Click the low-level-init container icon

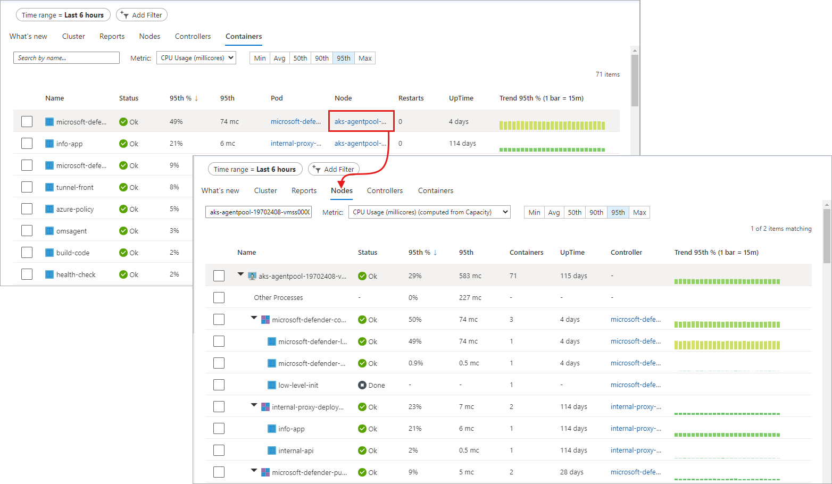pyautogui.click(x=272, y=385)
